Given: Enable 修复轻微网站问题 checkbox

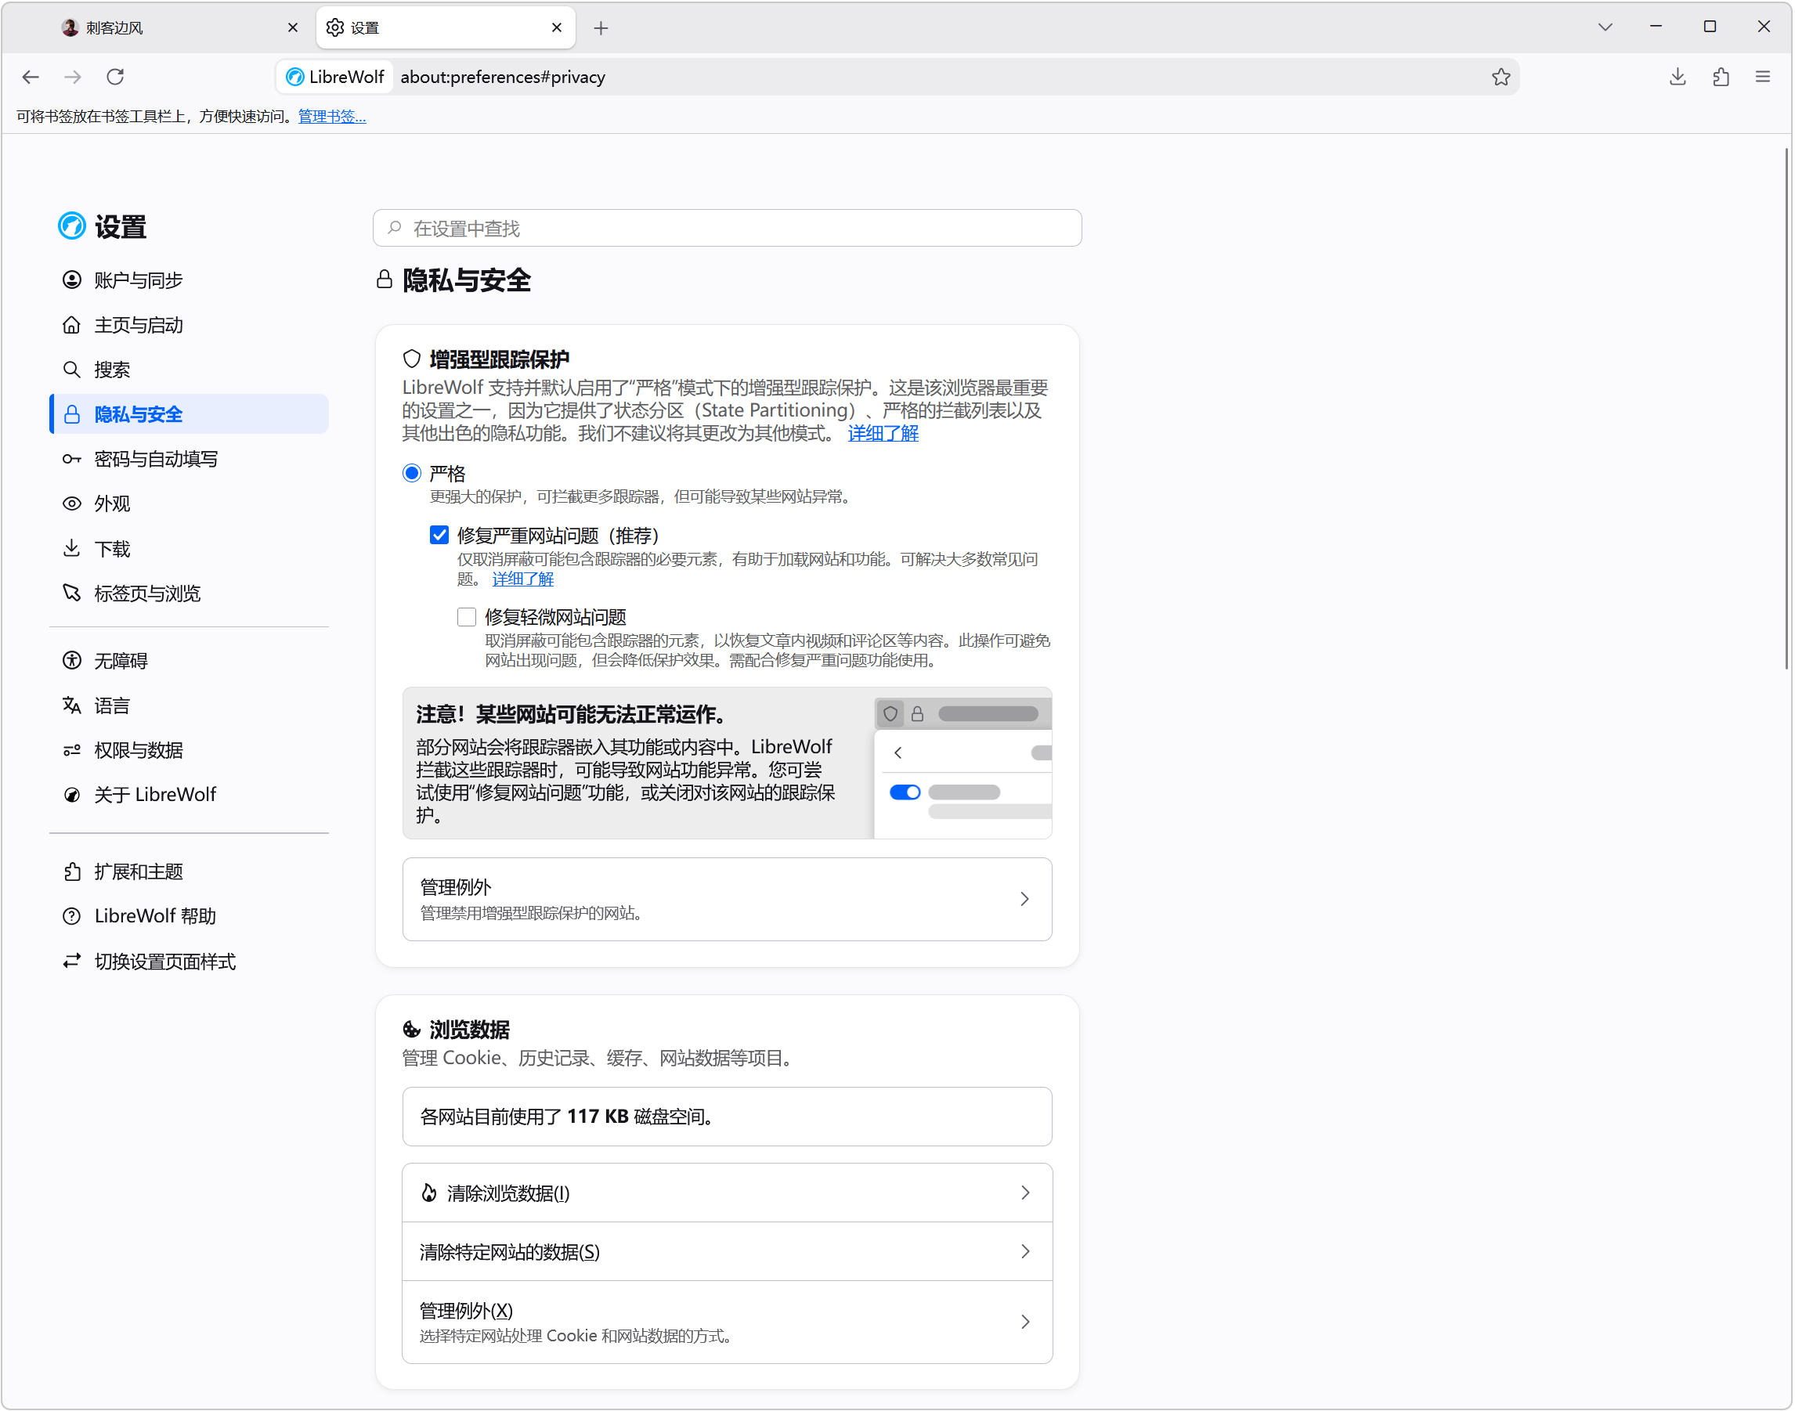Looking at the screenshot, I should (467, 617).
